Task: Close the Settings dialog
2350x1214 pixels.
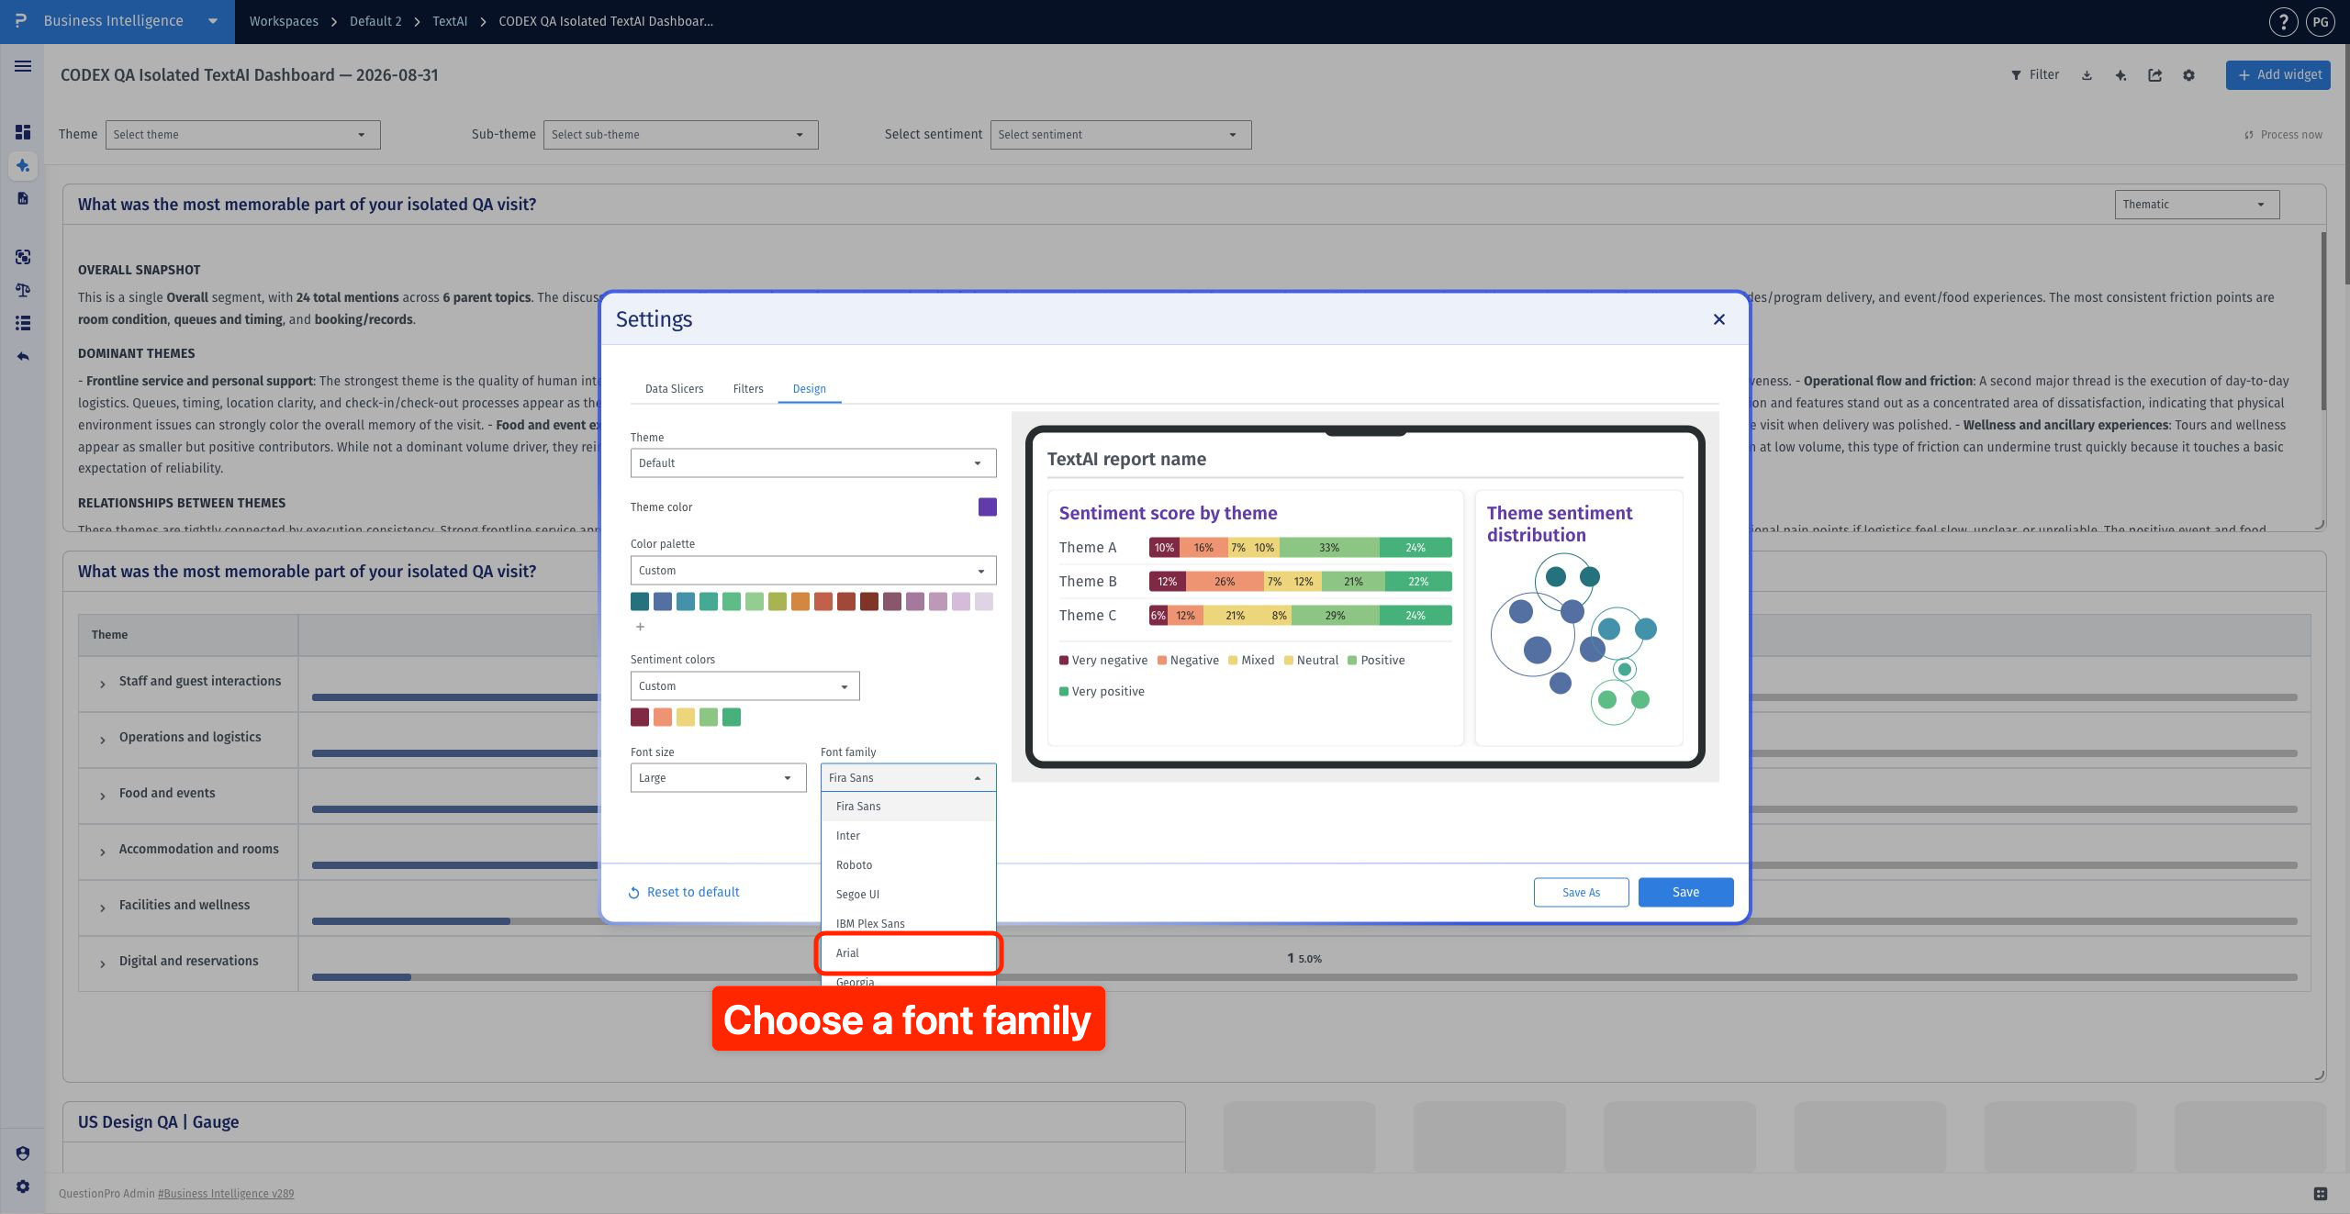Action: pos(1719,319)
